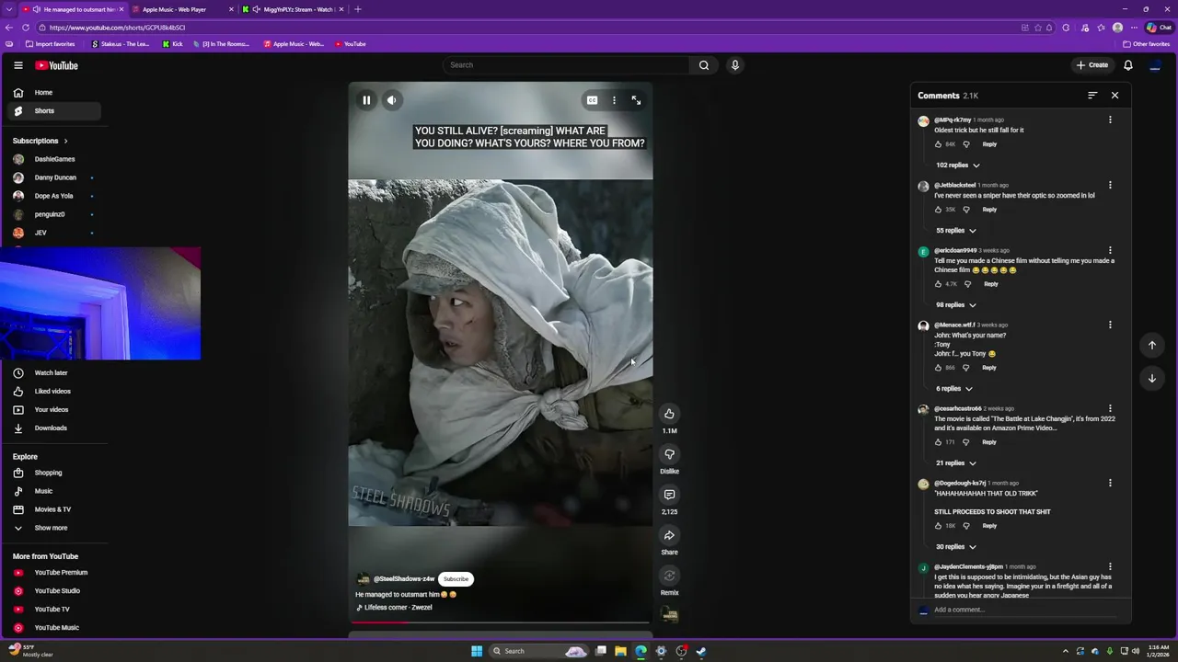The image size is (1178, 662).
Task: Open a new browser tab
Action: (x=358, y=9)
